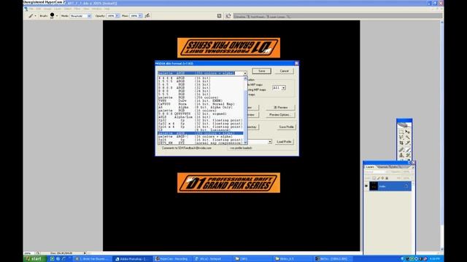Toggle lock image pixels in Layers panel
The width and height of the screenshot is (467, 262).
pyautogui.click(x=378, y=178)
